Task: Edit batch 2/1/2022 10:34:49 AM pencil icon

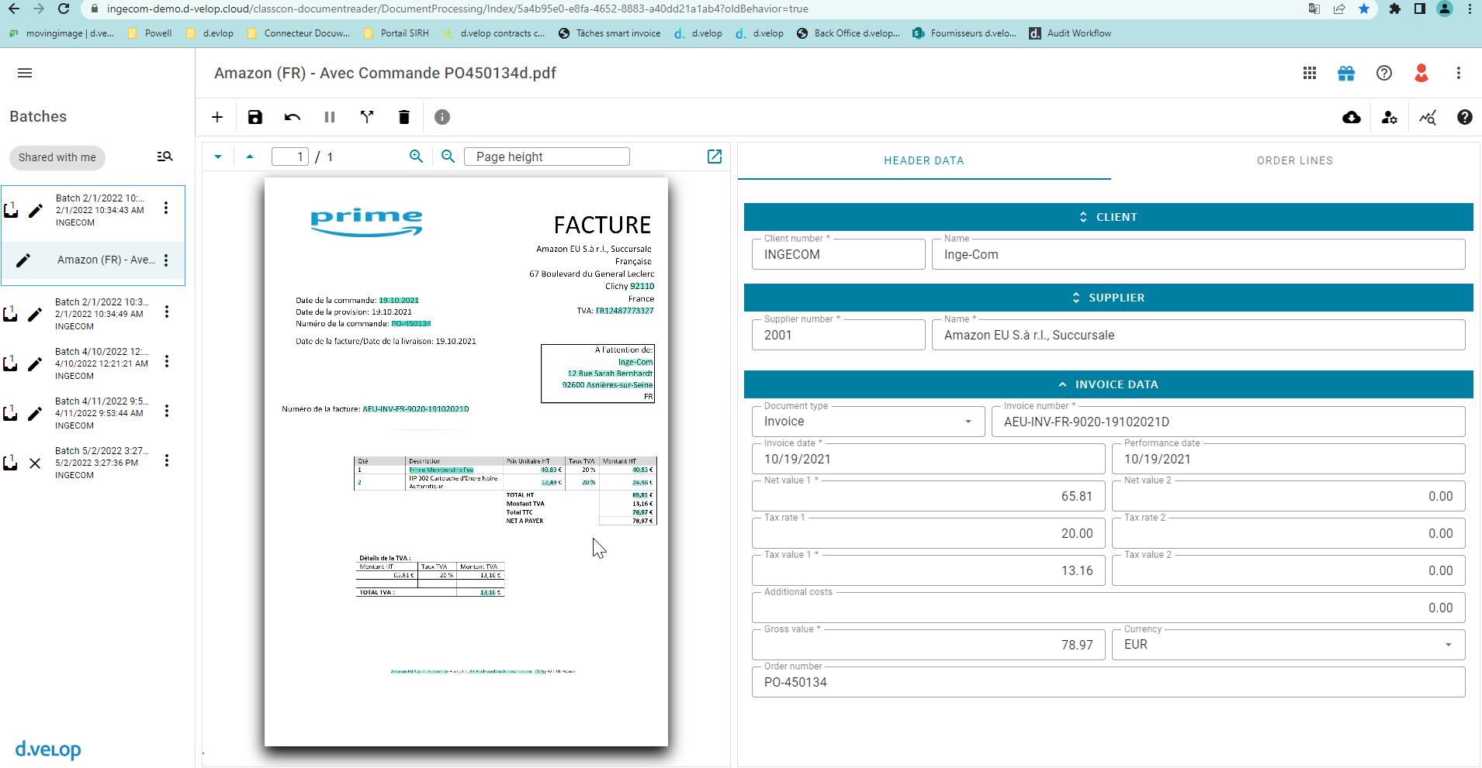Action: (x=35, y=315)
